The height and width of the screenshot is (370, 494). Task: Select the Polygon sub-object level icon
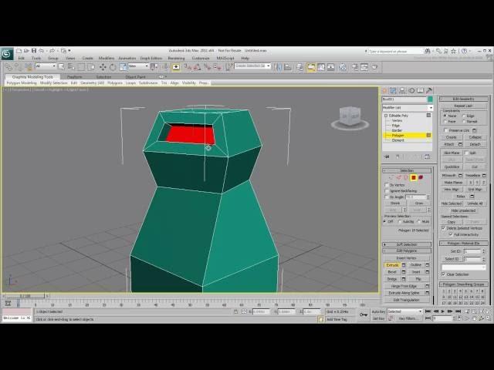413,177
